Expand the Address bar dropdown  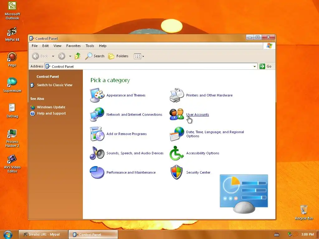click(255, 67)
